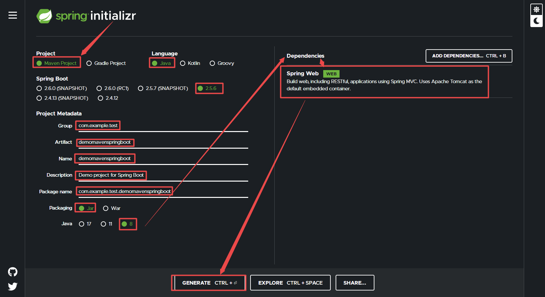
Task: Click the Share button
Action: pyautogui.click(x=355, y=283)
